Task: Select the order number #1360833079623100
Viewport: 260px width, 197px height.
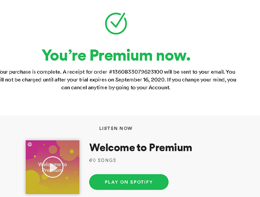Action: (x=136, y=72)
